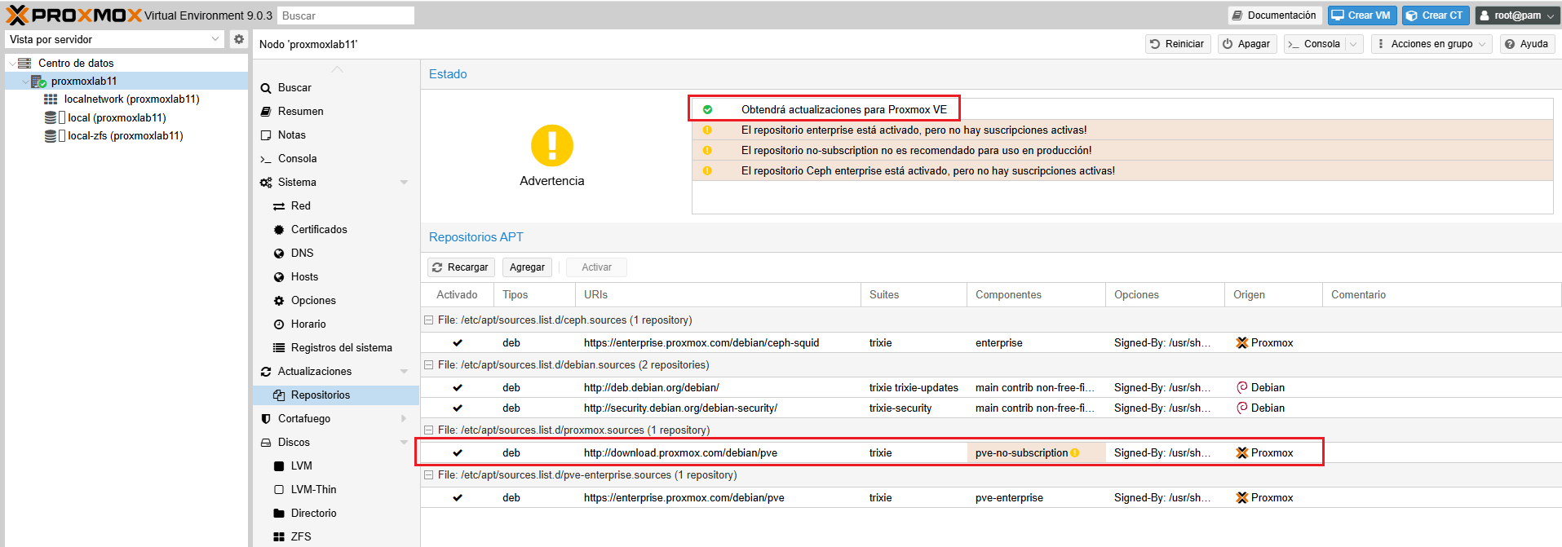Open the root@pam user menu
The width and height of the screenshot is (1562, 547).
click(x=1517, y=15)
